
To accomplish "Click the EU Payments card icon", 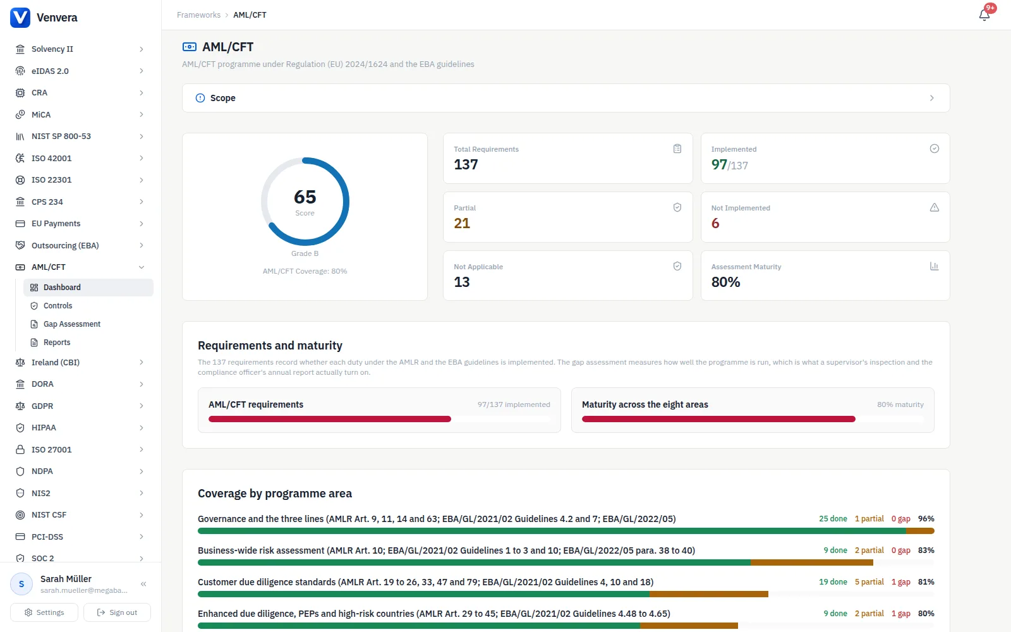I will [x=20, y=224].
